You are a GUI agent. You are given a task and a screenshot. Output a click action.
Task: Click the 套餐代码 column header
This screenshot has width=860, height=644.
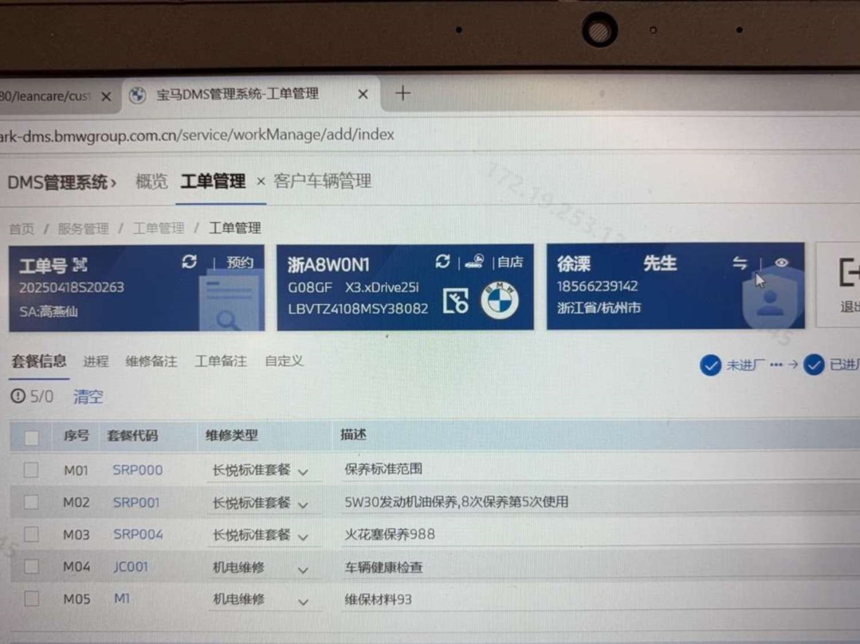132,436
